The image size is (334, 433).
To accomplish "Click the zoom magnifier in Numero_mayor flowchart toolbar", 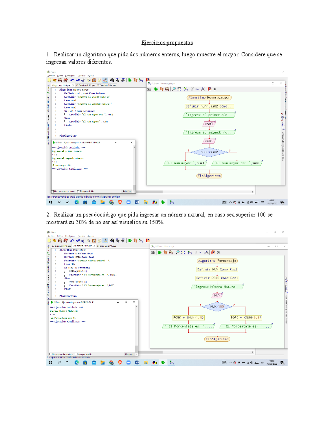I will 174,89.
